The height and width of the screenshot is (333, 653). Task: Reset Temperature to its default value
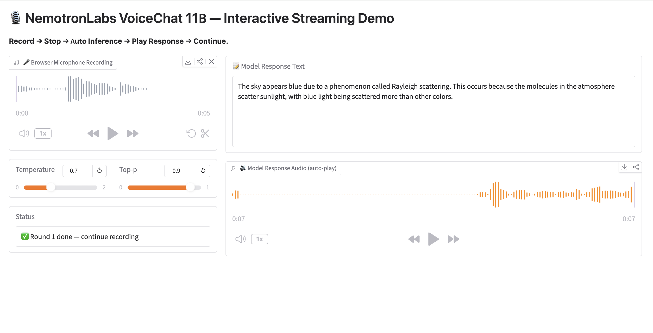(x=99, y=171)
